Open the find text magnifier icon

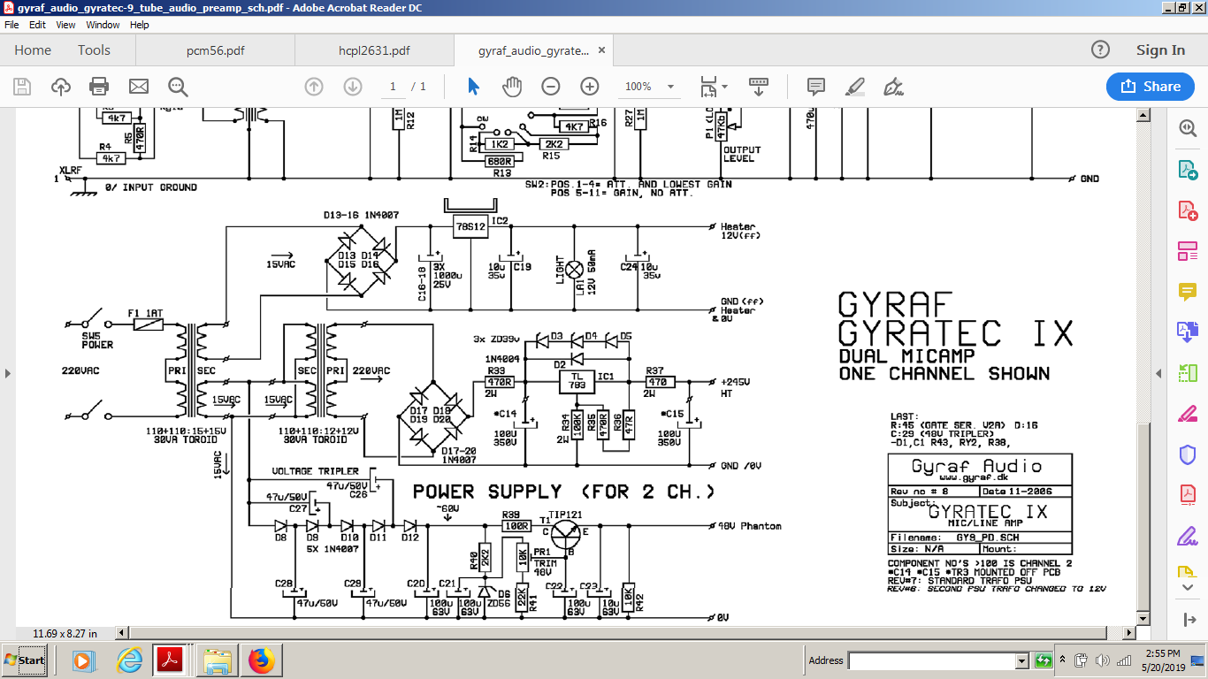coord(178,87)
